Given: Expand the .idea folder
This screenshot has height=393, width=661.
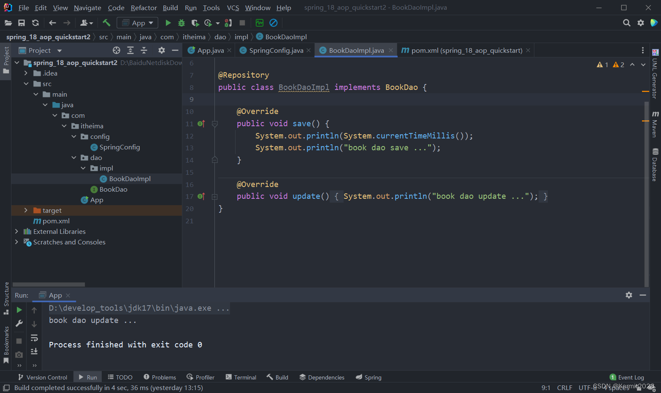Looking at the screenshot, I should tap(26, 73).
